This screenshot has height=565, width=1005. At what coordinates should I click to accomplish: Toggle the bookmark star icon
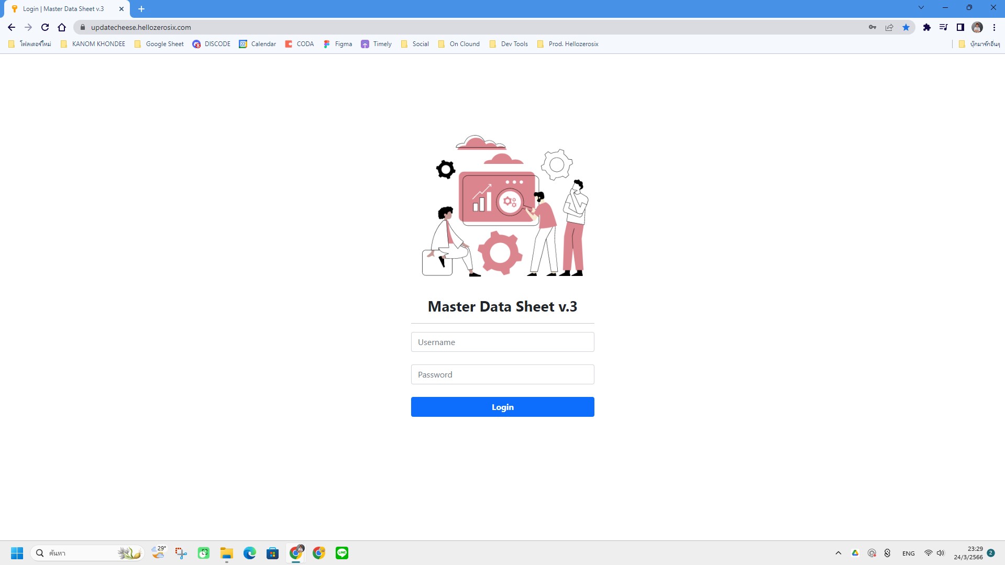pyautogui.click(x=906, y=27)
